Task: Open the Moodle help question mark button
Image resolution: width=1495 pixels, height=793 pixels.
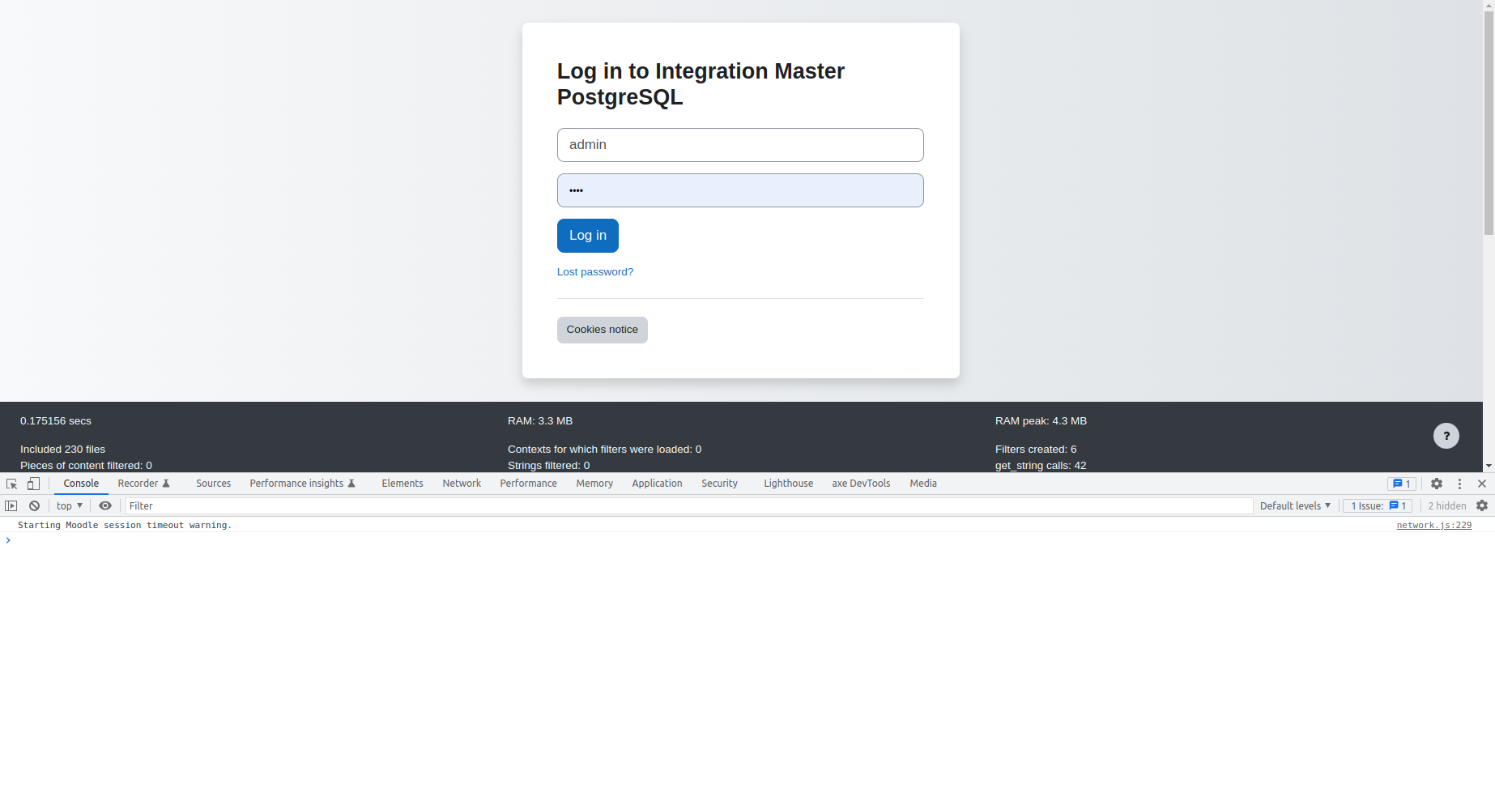Action: tap(1446, 436)
